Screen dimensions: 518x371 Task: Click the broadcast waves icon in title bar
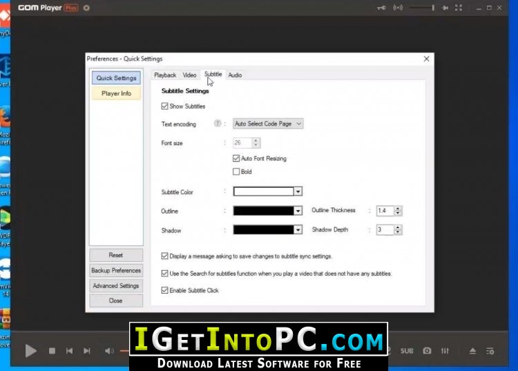point(398,8)
